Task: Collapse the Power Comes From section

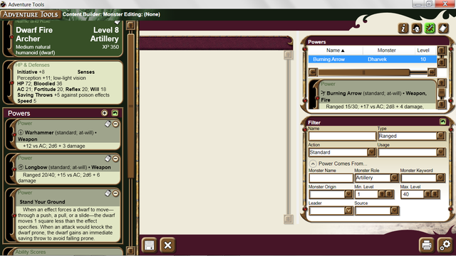Action: 313,164
